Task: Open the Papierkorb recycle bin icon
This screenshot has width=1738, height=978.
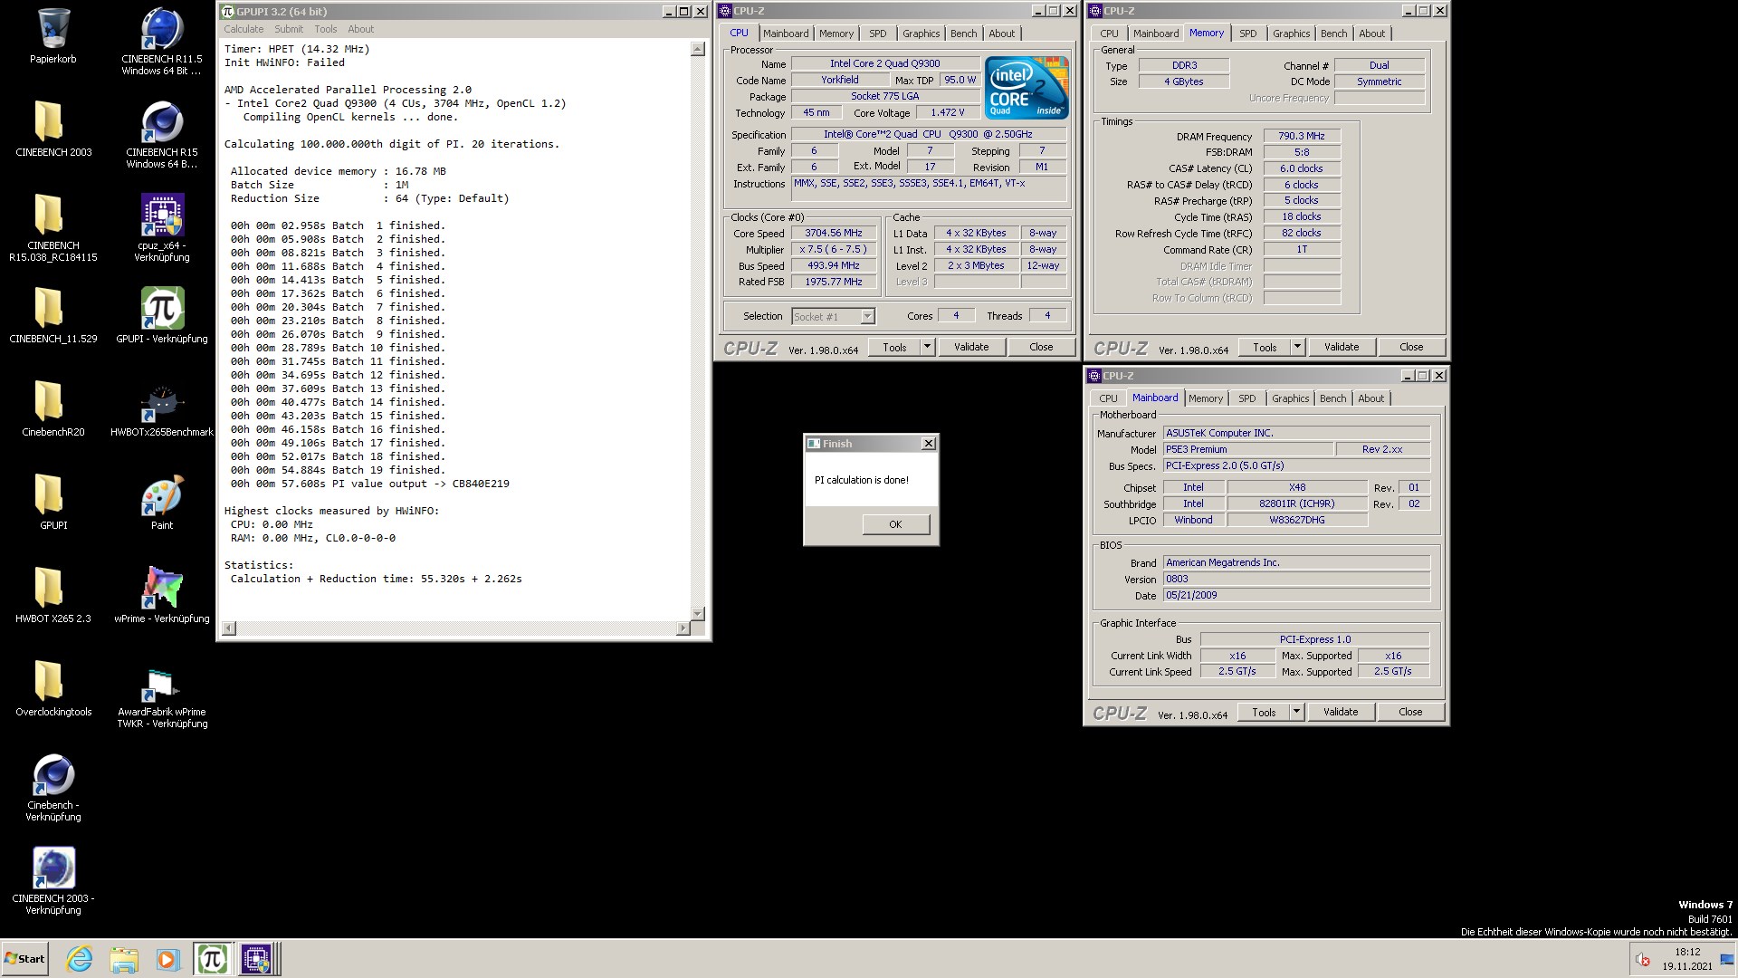Action: coord(53,37)
